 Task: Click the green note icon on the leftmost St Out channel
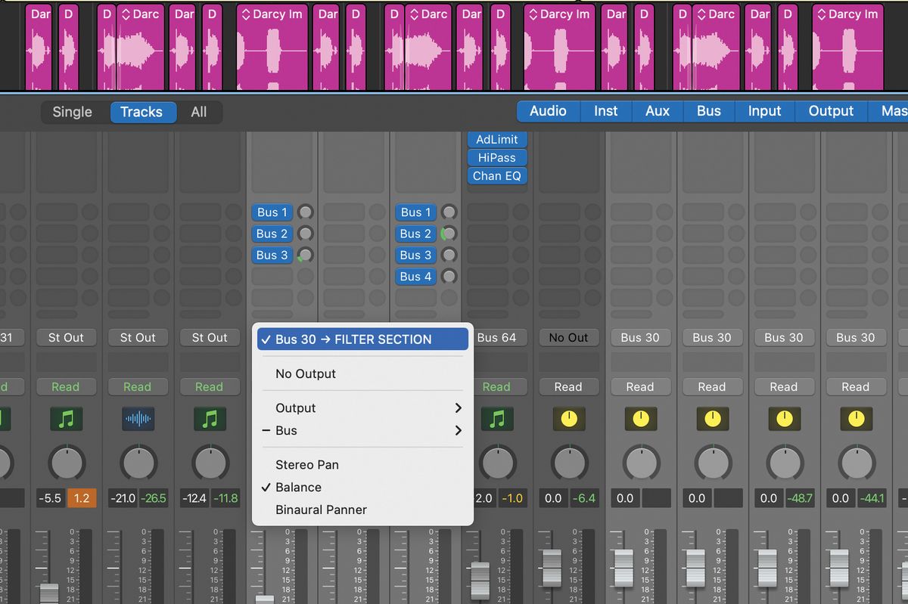point(67,419)
